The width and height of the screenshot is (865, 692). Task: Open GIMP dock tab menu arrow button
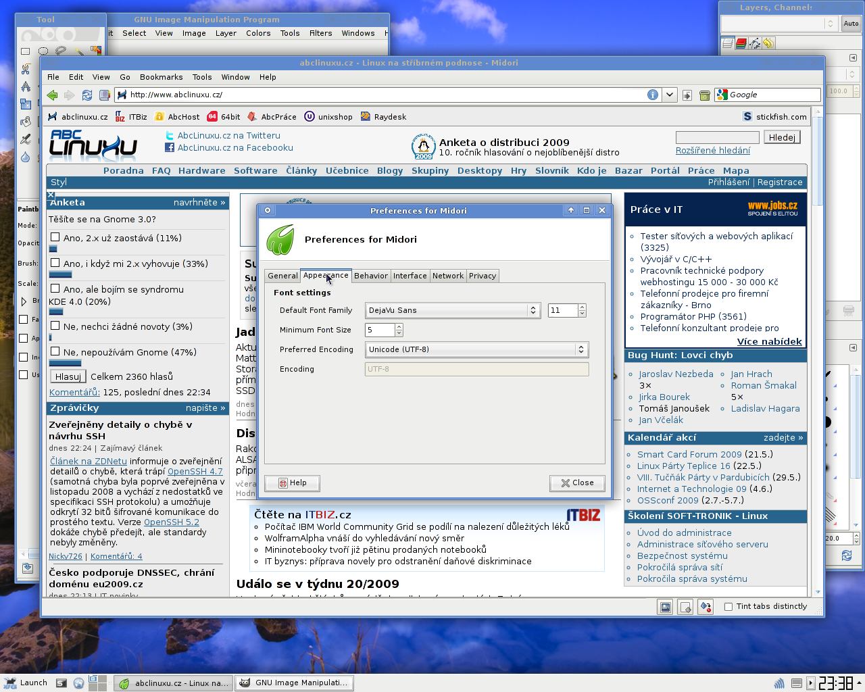853,57
